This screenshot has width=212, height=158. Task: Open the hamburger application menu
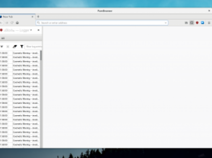coord(209,23)
